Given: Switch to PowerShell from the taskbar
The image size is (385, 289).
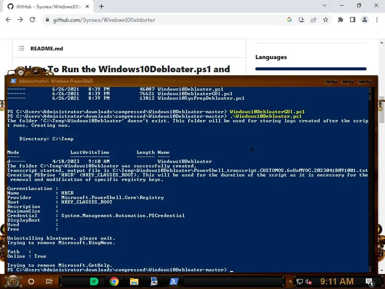Looking at the screenshot, I should 174,281.
